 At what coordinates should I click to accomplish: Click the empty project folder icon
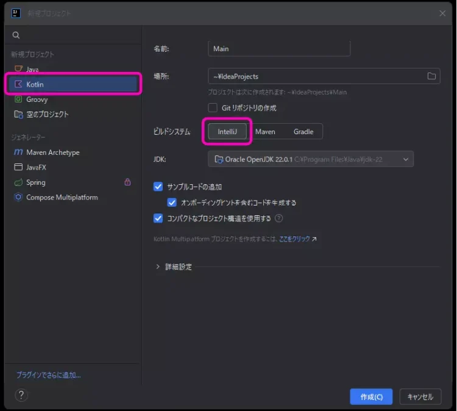[18, 115]
